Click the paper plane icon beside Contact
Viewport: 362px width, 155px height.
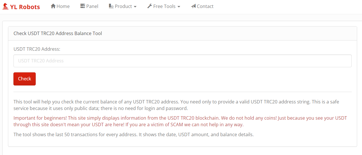[193, 6]
